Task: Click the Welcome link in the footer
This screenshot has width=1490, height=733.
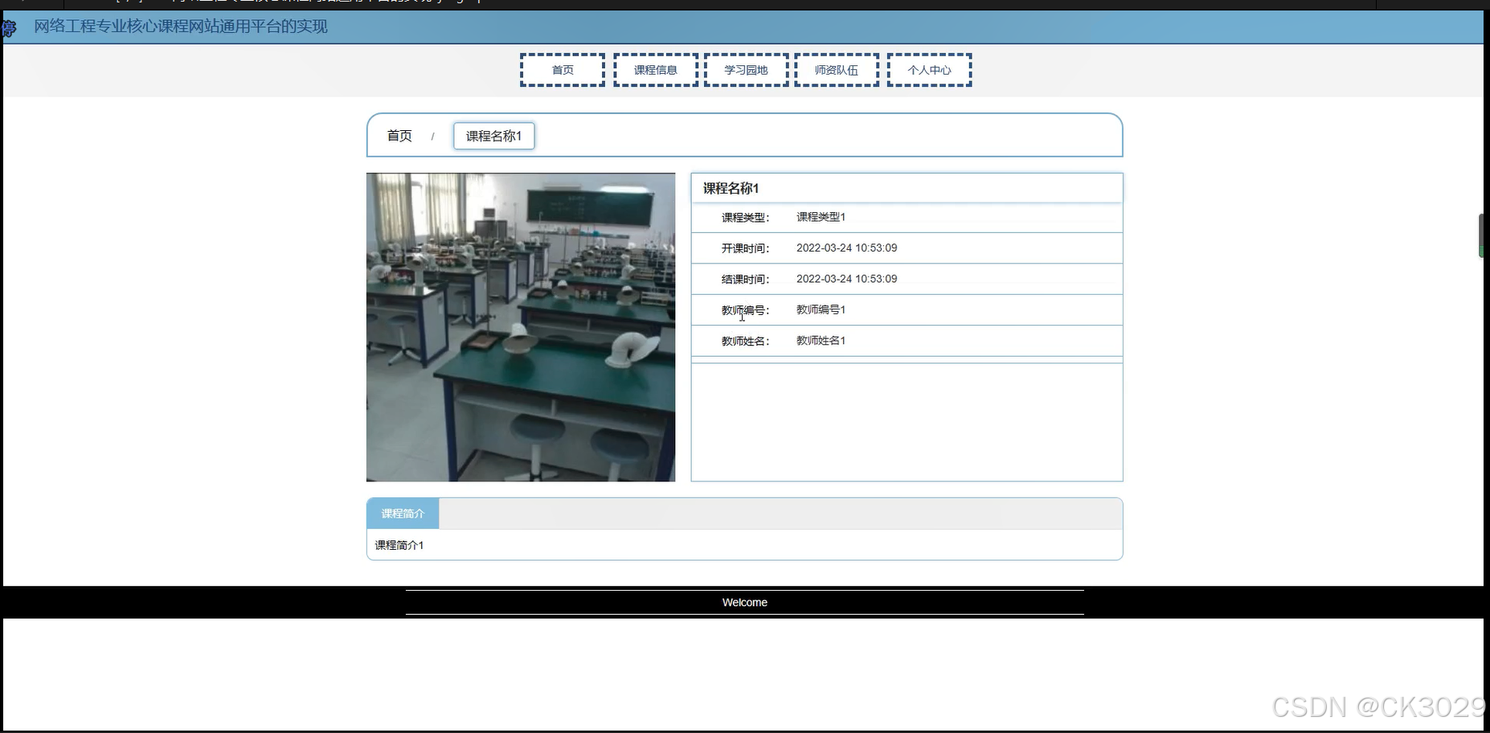Action: 745,602
